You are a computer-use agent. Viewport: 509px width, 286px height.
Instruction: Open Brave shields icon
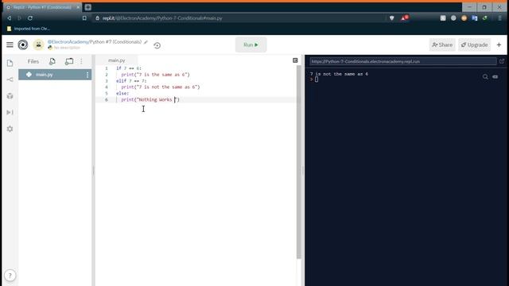click(392, 18)
